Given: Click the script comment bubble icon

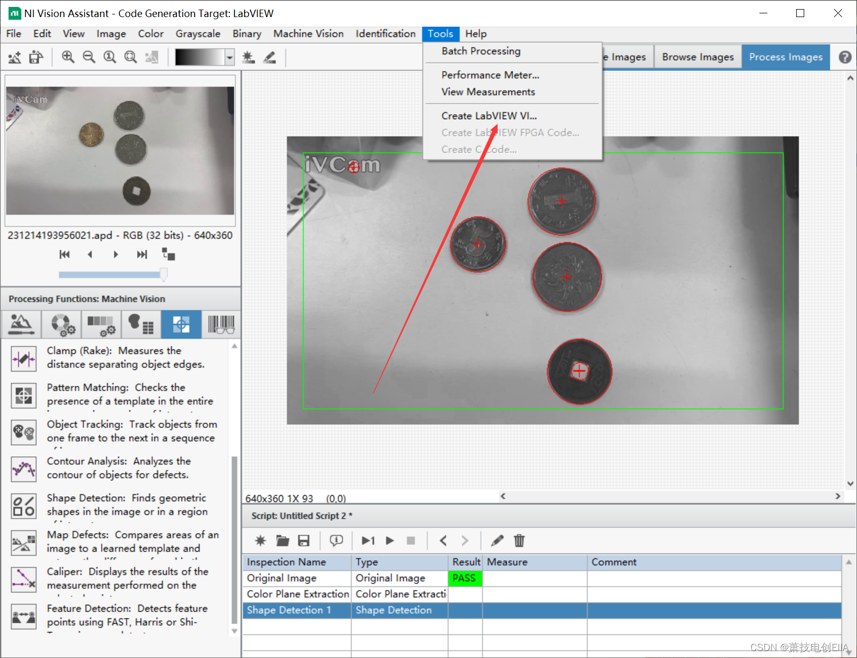Looking at the screenshot, I should pos(336,541).
